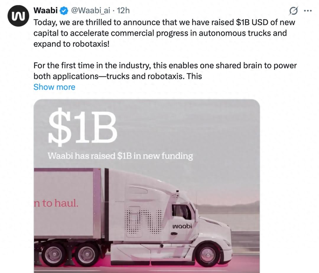Screen dimensions: 319x273
Task: Click the 12h post timestamp
Action: click(x=123, y=11)
